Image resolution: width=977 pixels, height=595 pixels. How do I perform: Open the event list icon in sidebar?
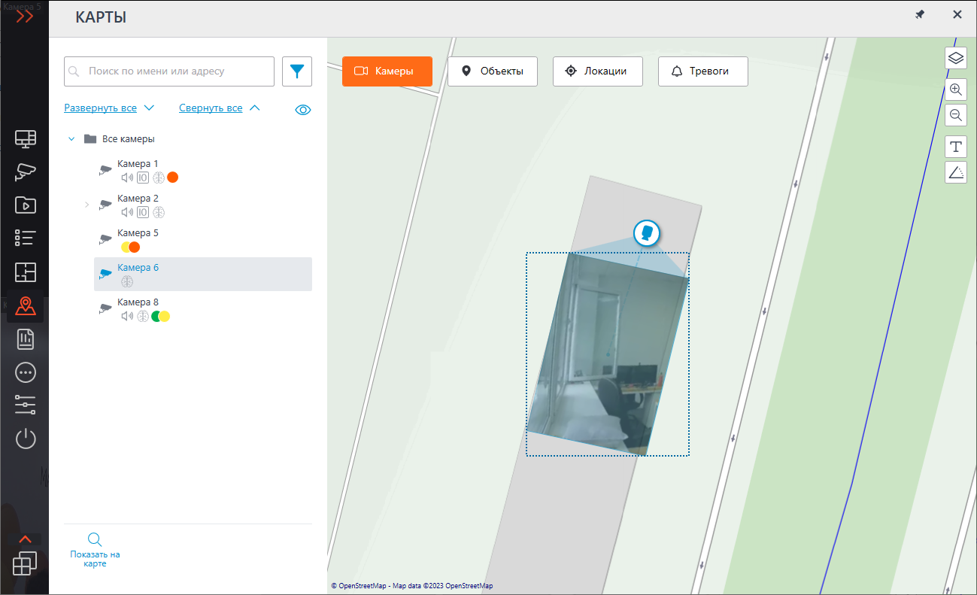[x=26, y=238]
